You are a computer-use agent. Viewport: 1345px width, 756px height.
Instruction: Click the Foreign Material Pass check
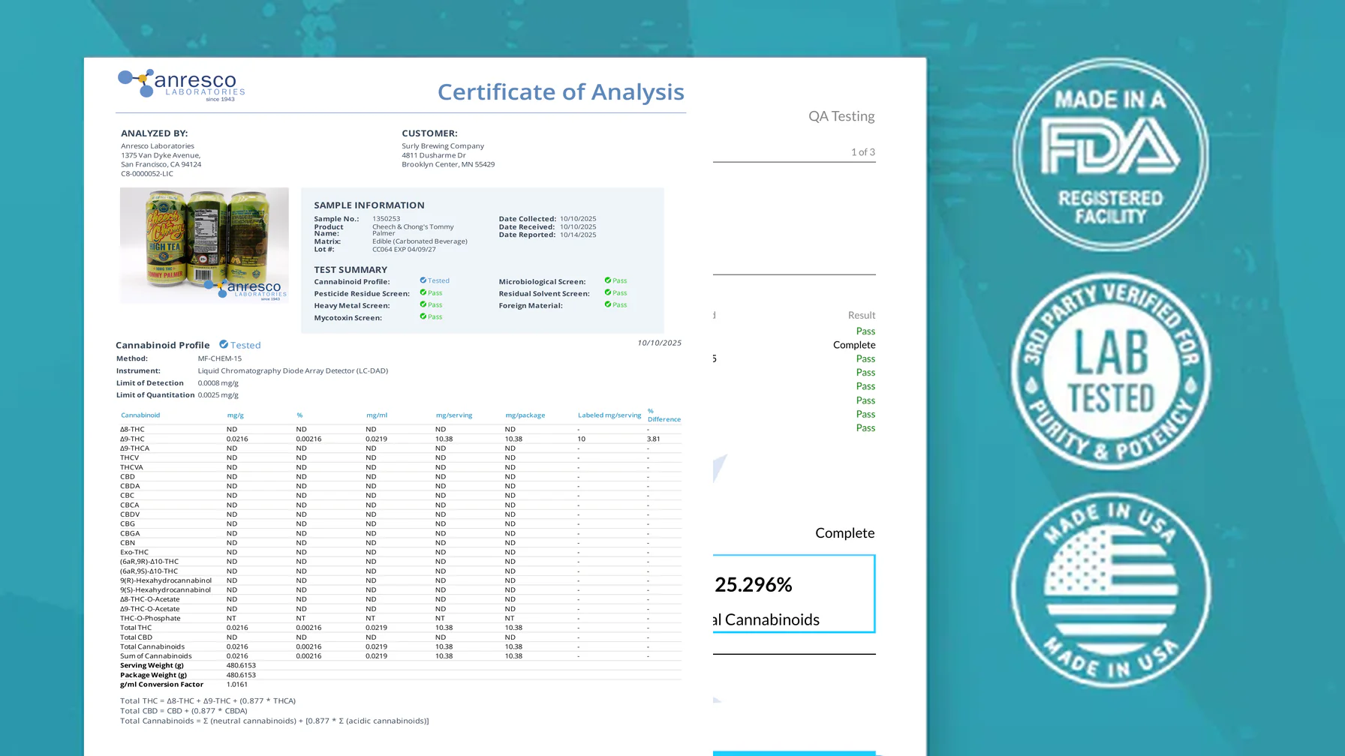[608, 304]
